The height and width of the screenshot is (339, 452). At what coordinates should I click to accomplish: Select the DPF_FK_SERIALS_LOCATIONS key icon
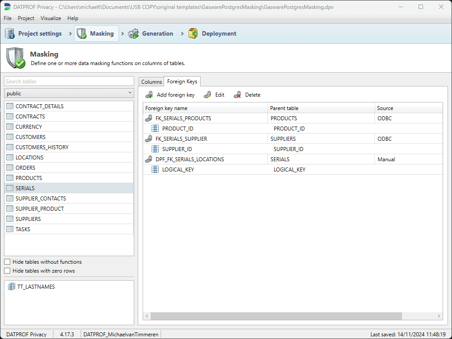pos(149,159)
